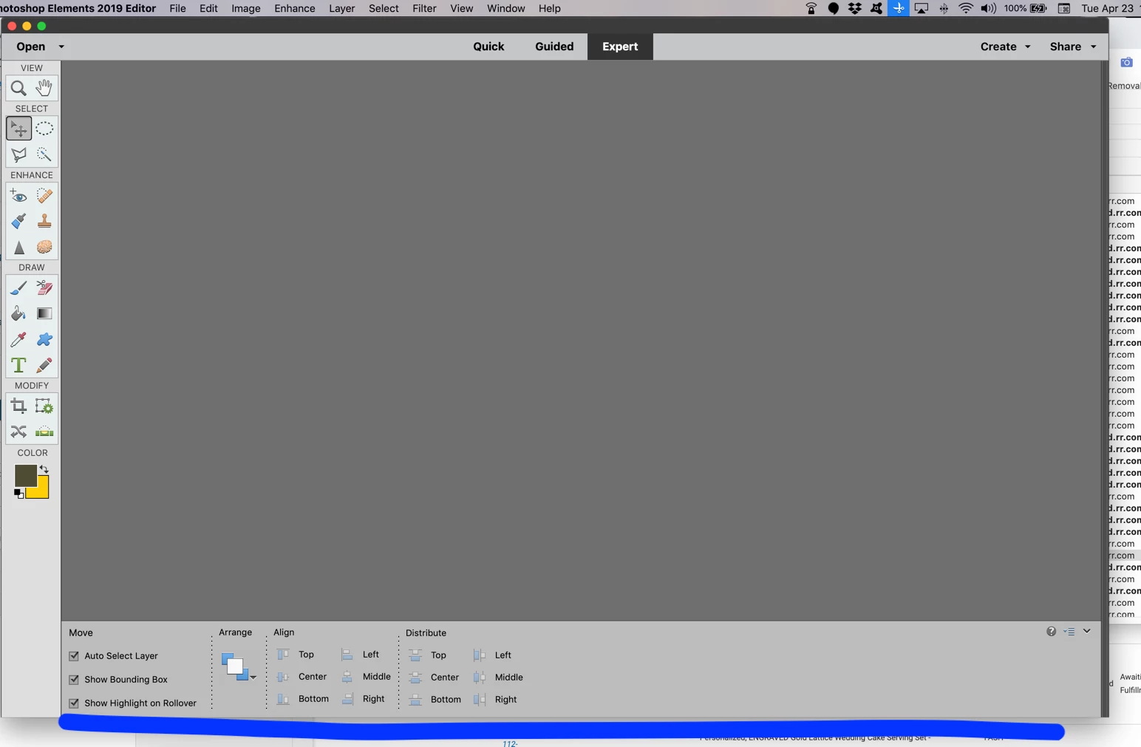
Task: Align Middle in the Align section
Action: tap(367, 677)
